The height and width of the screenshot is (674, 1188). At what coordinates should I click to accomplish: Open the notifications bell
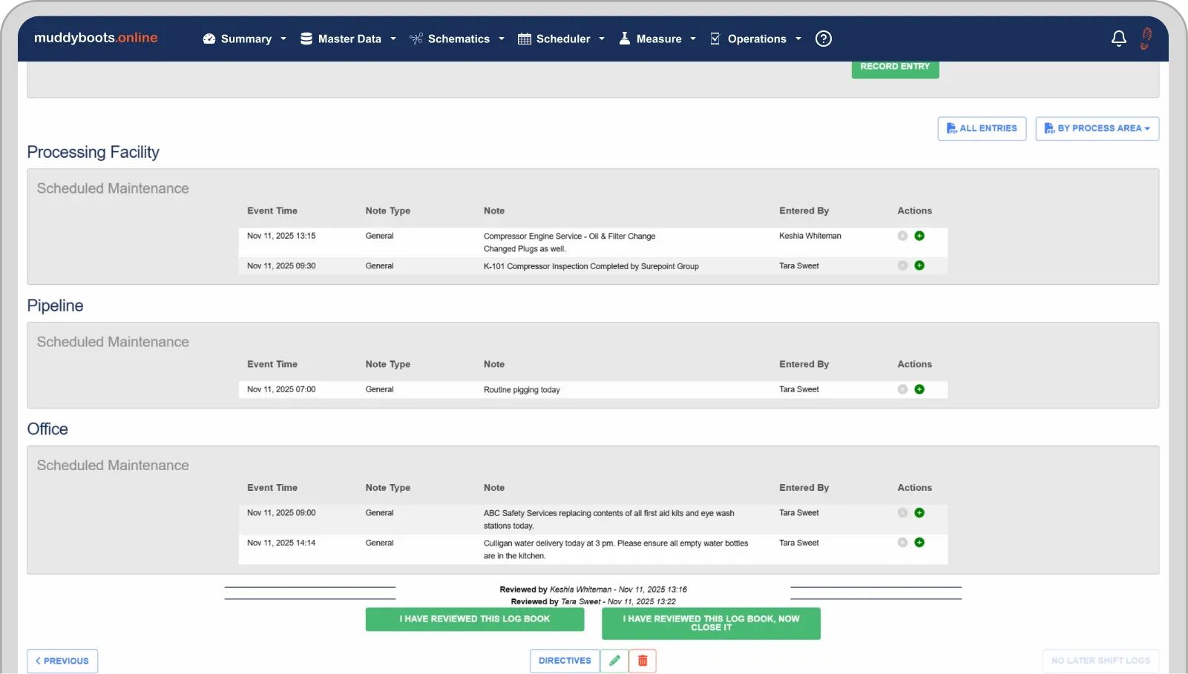click(x=1118, y=39)
